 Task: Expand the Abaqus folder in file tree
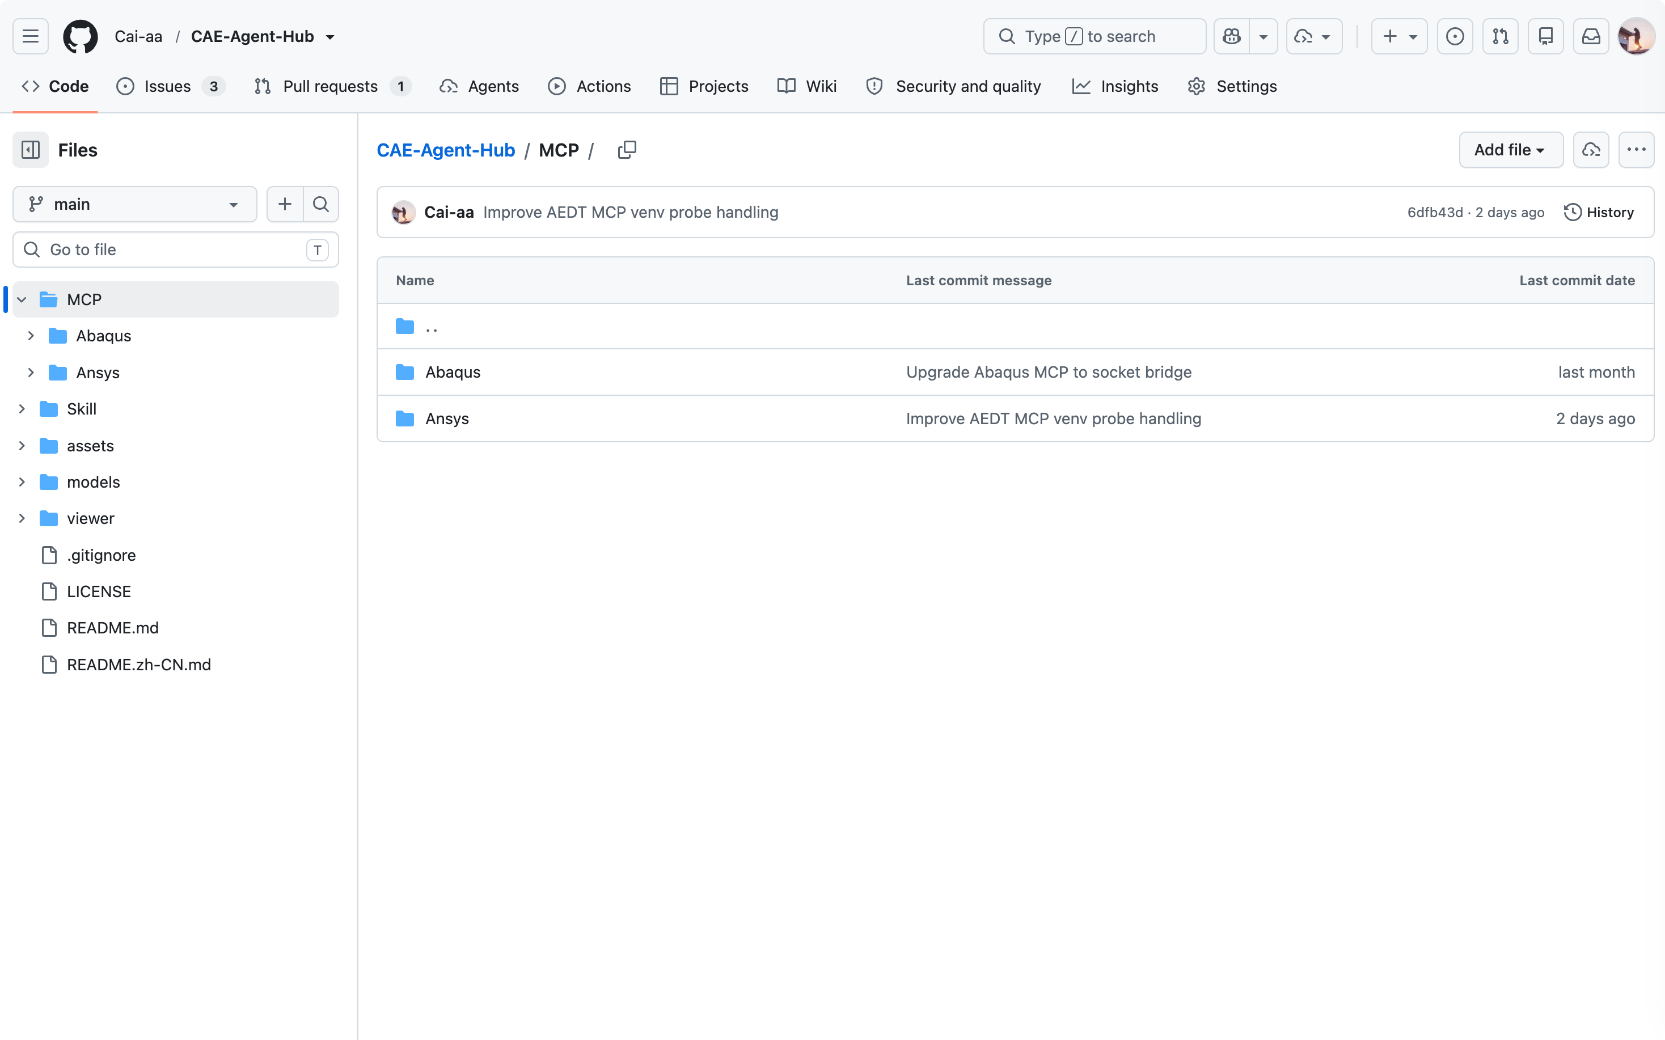pos(30,336)
